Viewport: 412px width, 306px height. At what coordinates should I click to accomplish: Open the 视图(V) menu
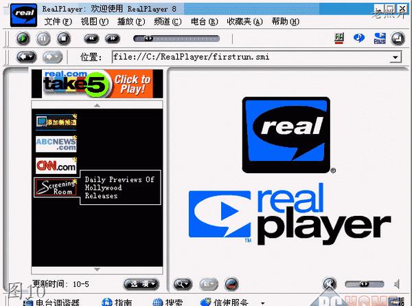[x=95, y=21]
